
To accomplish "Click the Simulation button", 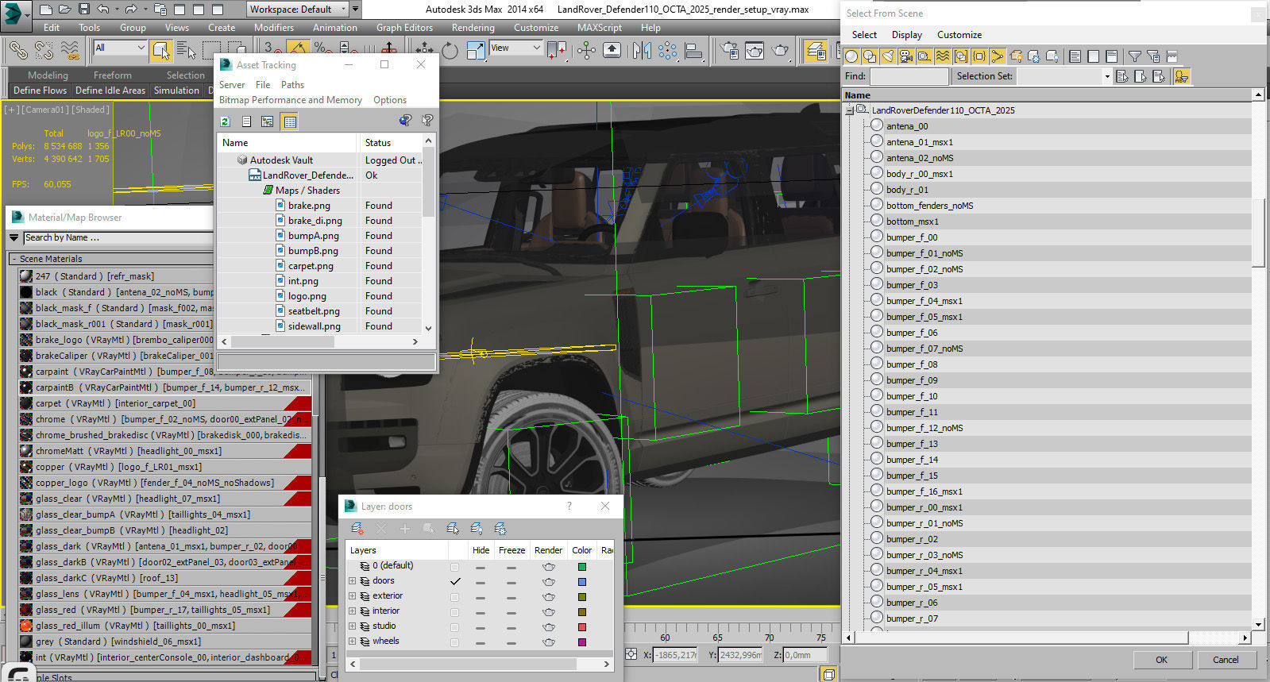I will tap(176, 91).
